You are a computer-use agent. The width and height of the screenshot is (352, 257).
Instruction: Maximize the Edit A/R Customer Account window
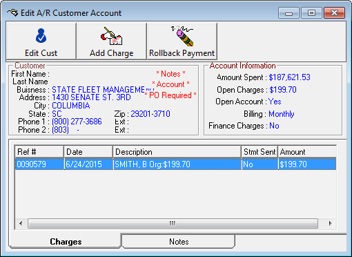click(311, 13)
